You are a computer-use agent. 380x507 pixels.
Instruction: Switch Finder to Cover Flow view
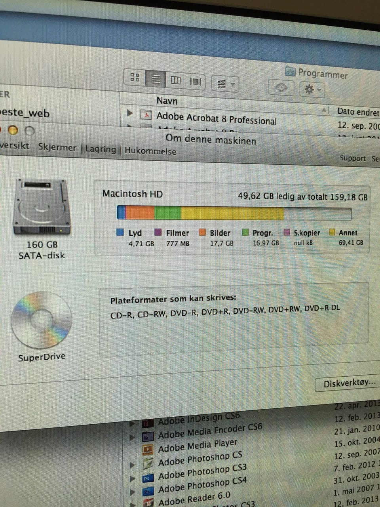click(x=195, y=82)
